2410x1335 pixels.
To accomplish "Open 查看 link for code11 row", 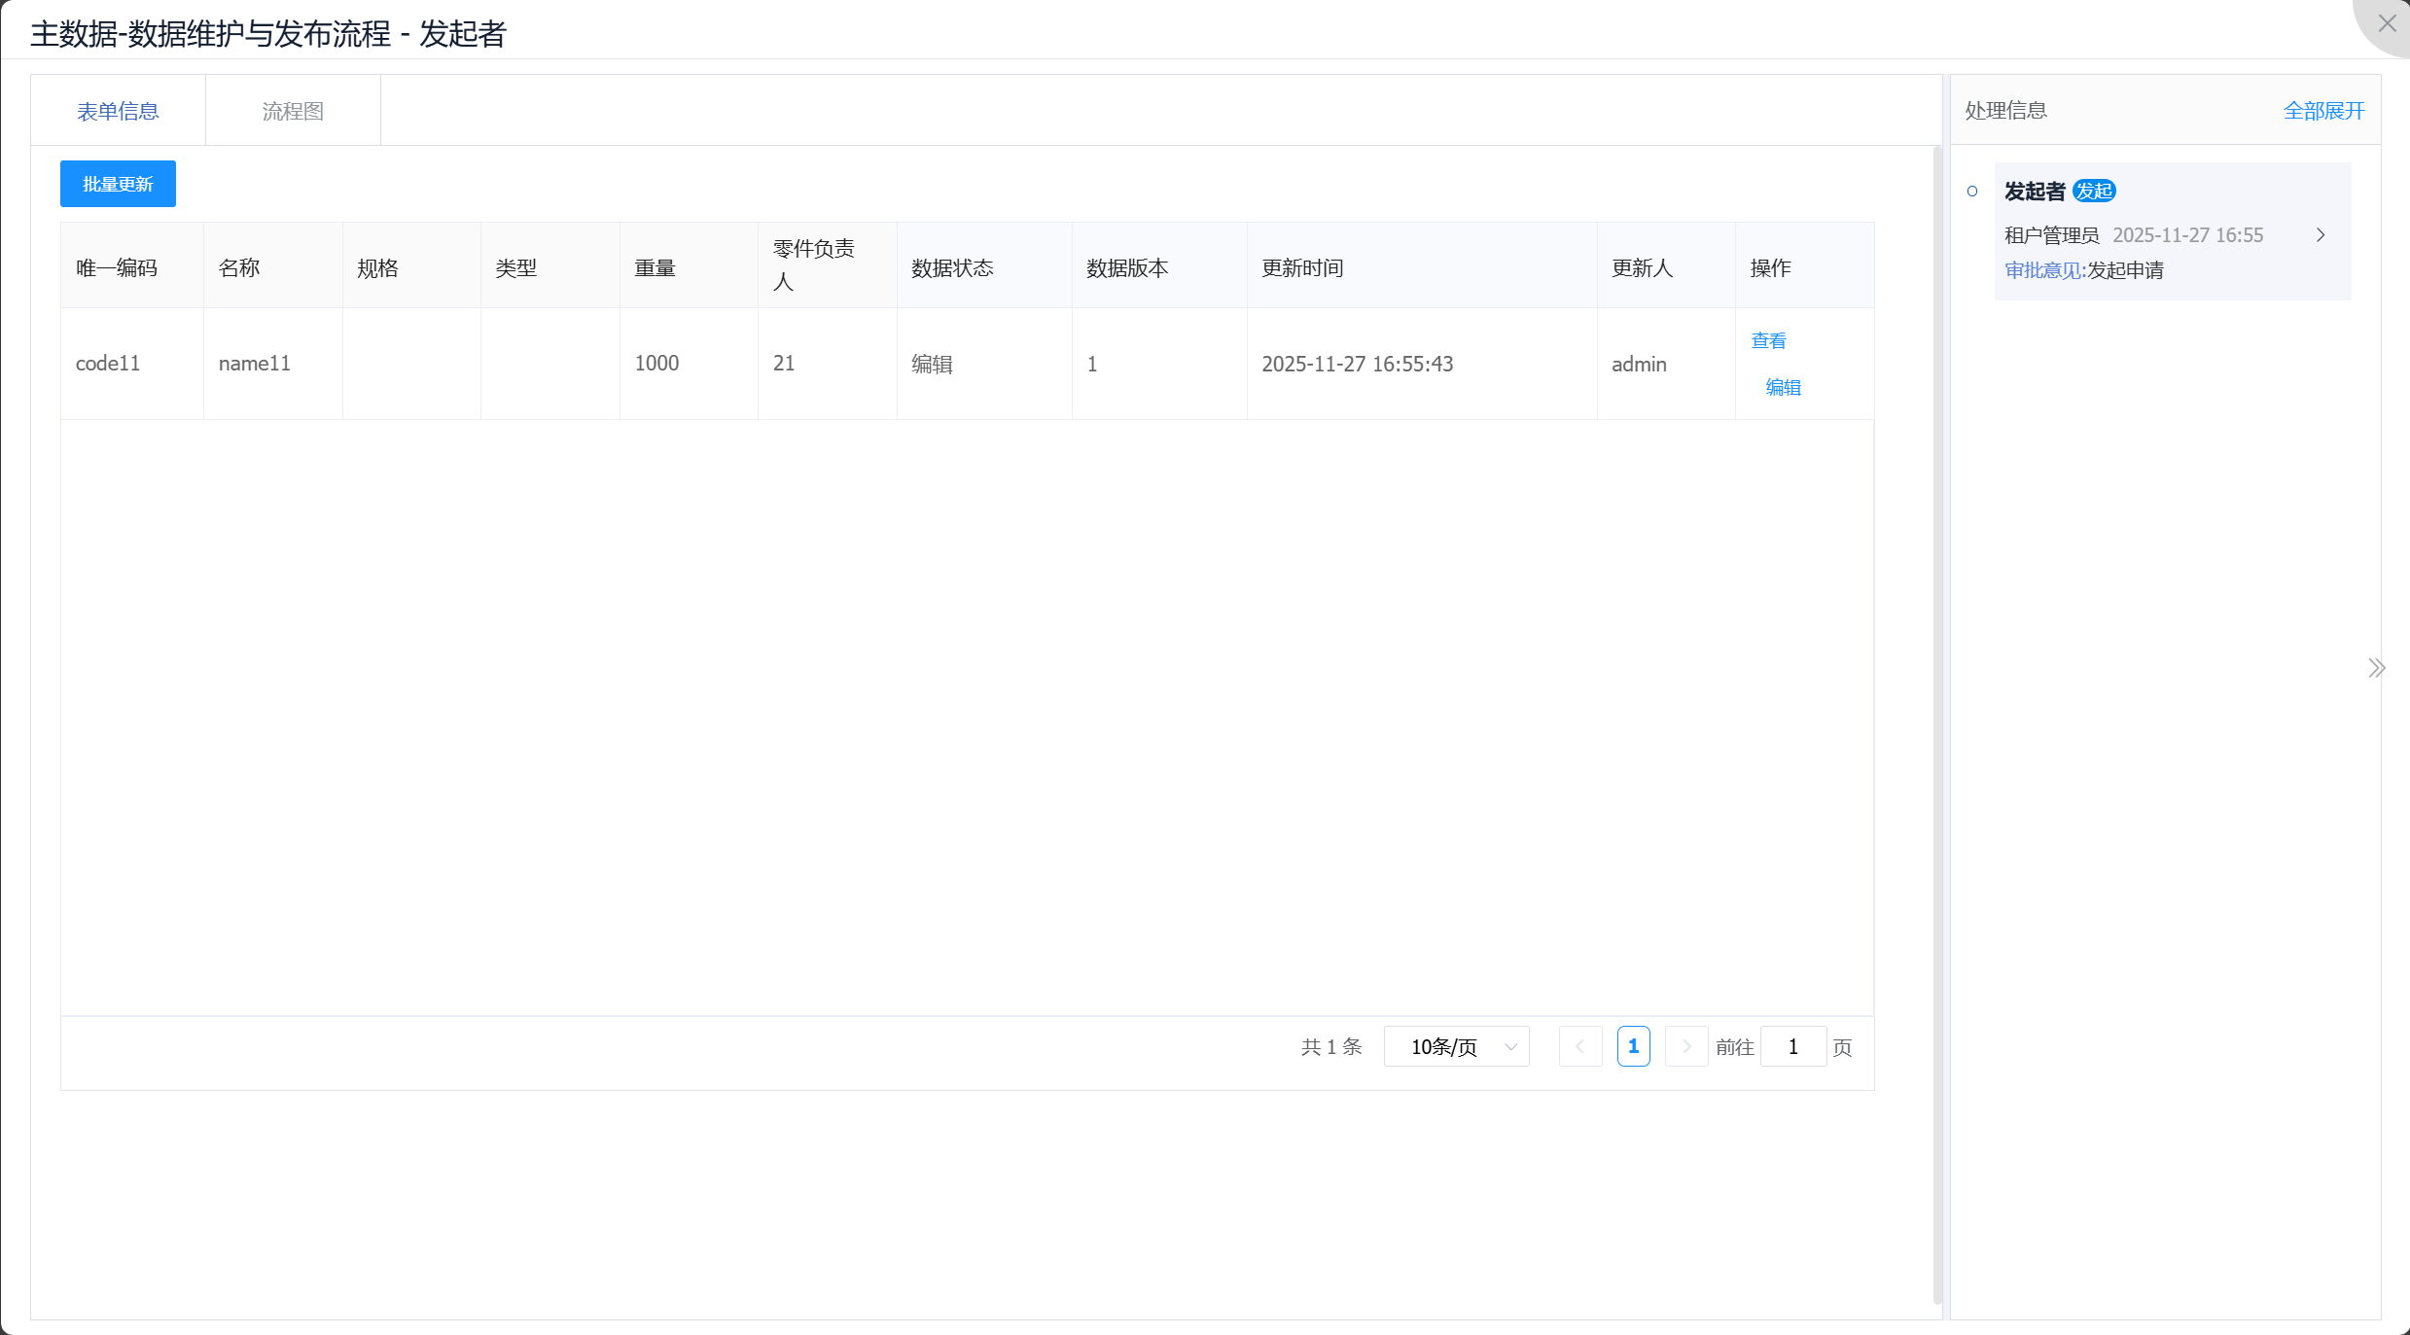I will 1768,340.
